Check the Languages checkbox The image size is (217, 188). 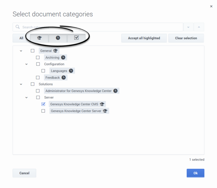pyautogui.click(x=43, y=71)
